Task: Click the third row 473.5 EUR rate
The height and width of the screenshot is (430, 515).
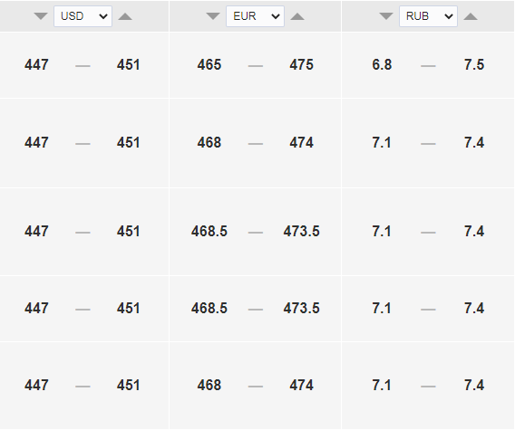Action: 302,231
